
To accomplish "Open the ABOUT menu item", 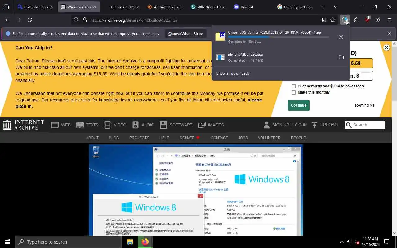I will (x=92, y=138).
